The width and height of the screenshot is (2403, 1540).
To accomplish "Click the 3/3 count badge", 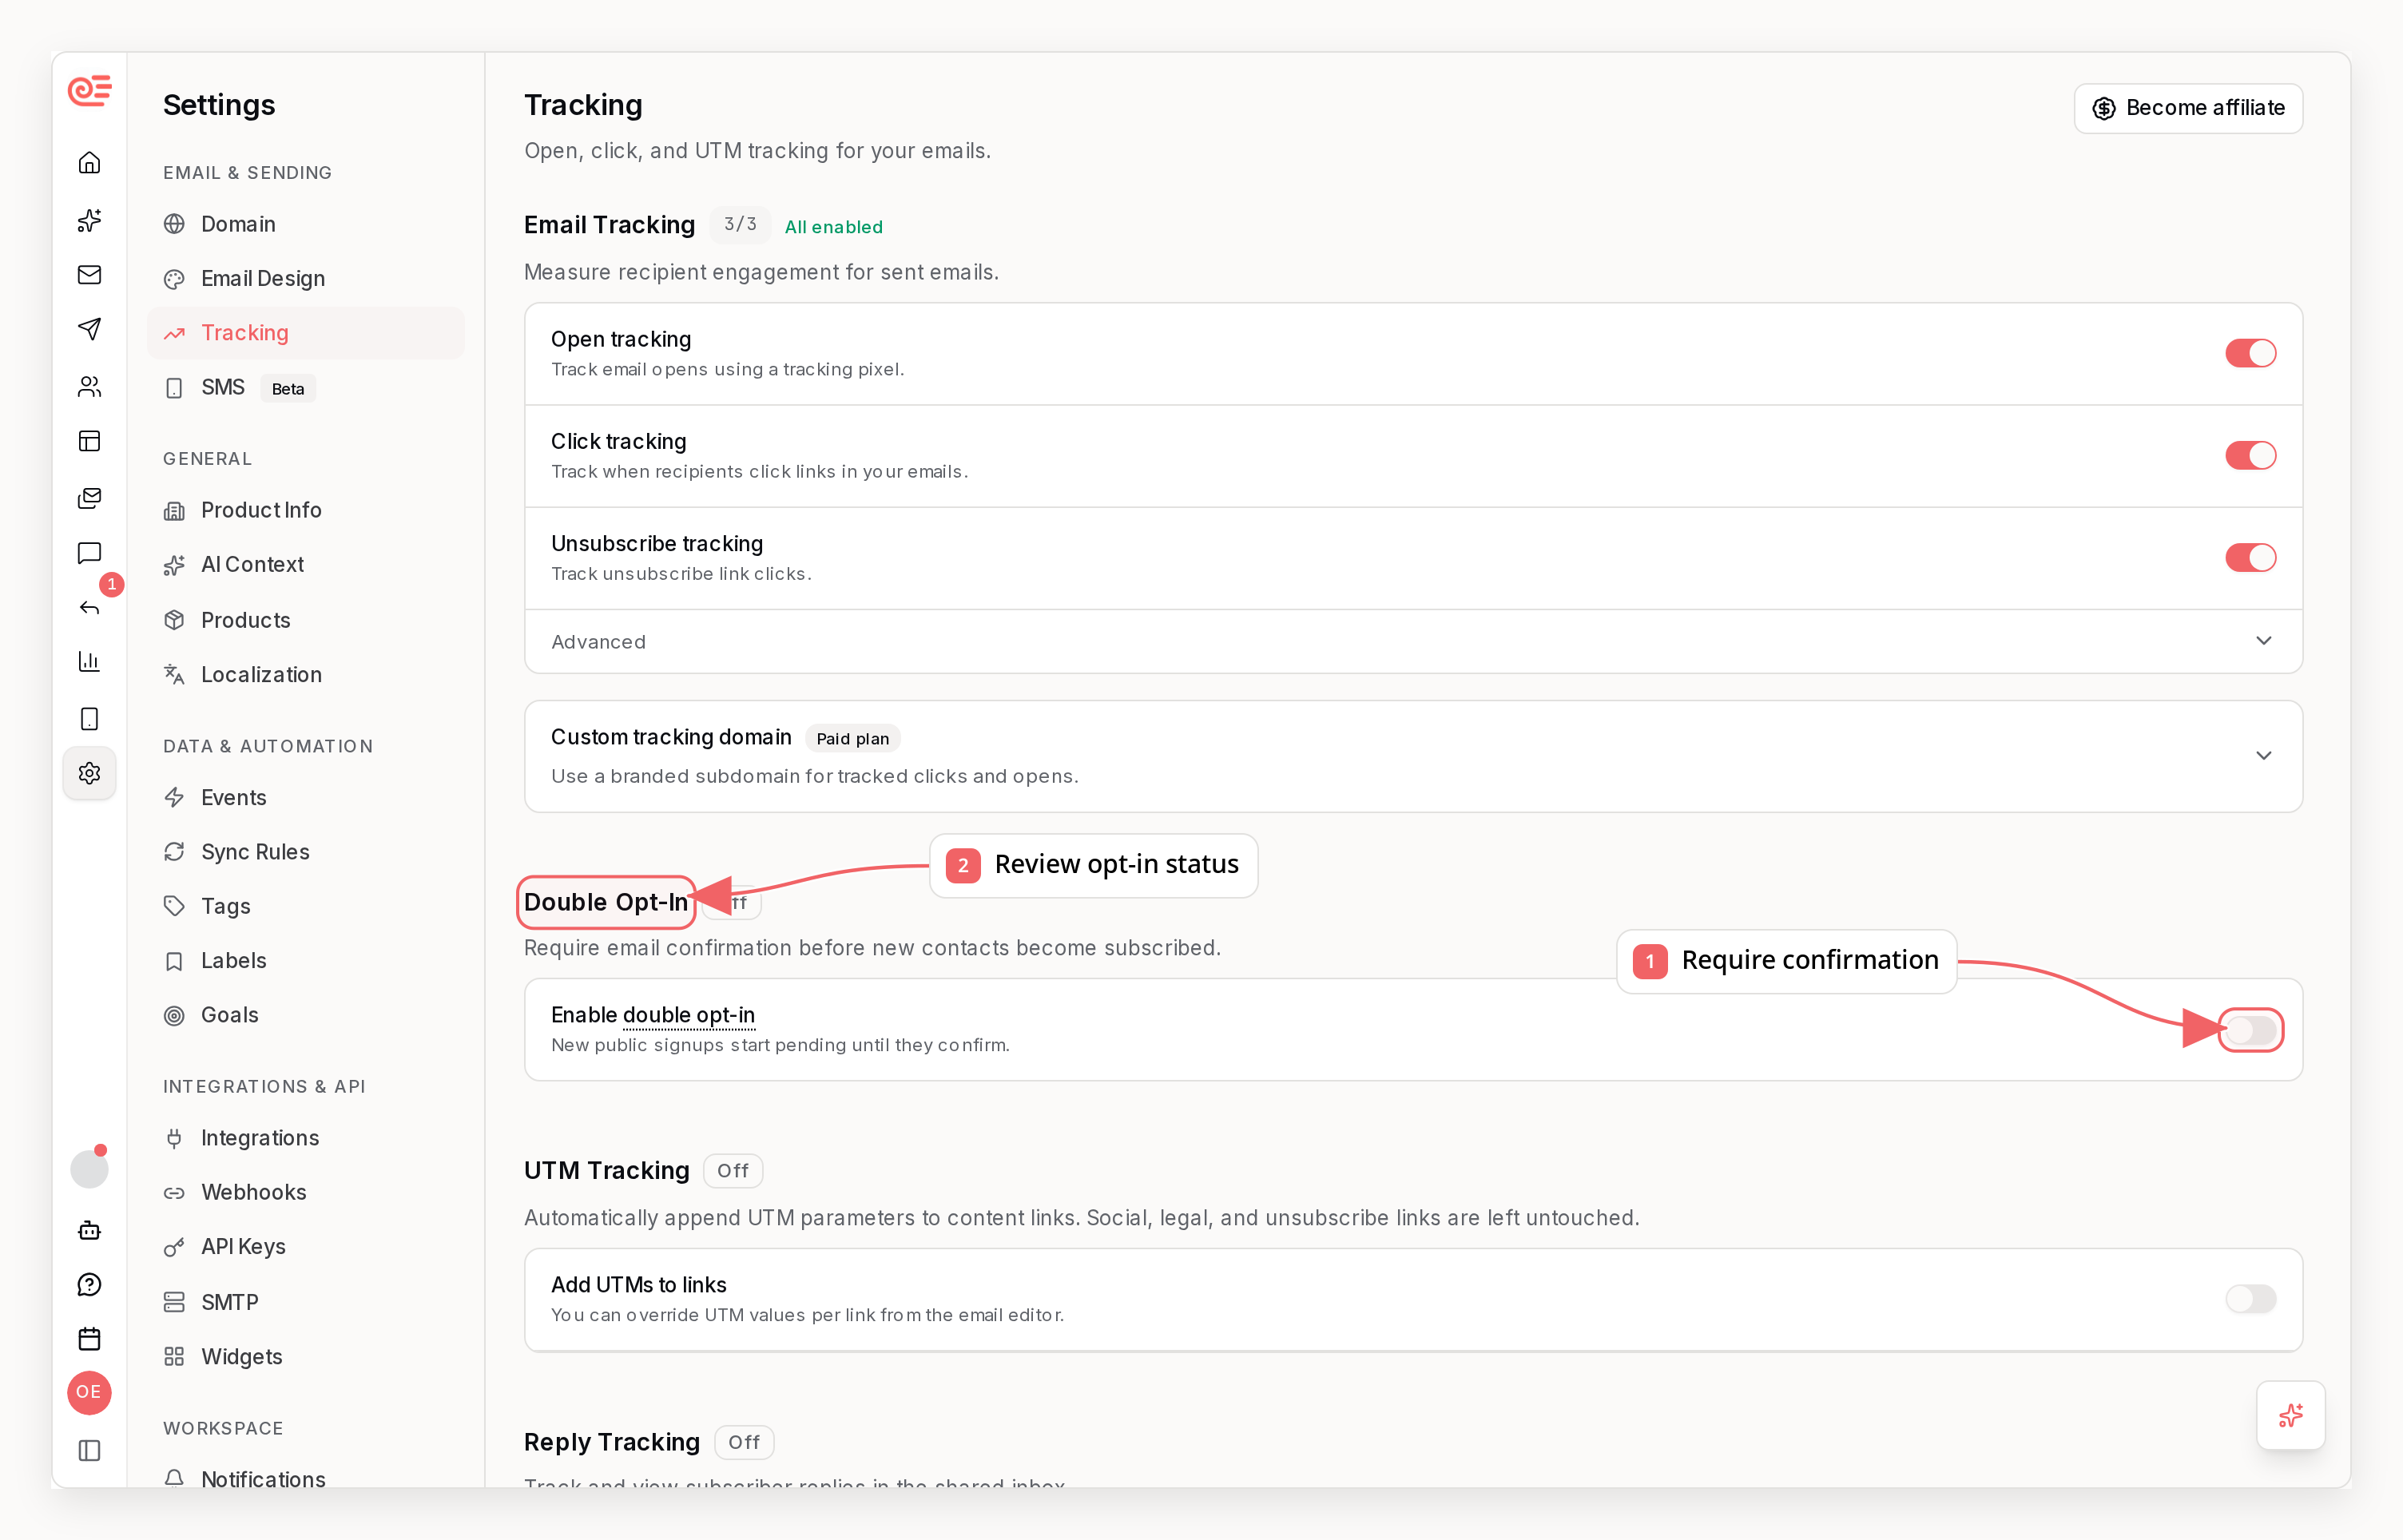I will pos(740,224).
